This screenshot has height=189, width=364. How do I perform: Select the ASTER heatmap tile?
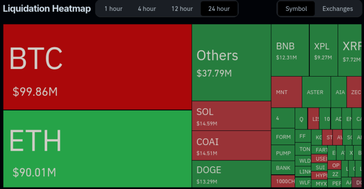(x=316, y=92)
